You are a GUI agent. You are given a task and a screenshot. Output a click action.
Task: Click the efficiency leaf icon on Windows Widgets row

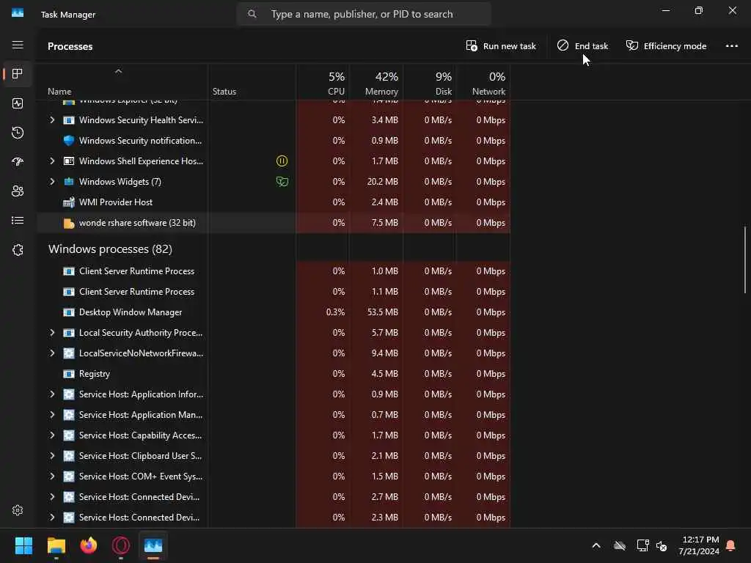click(282, 182)
